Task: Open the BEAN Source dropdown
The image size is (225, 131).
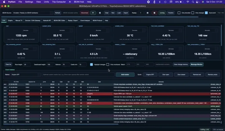Action: (33, 13)
